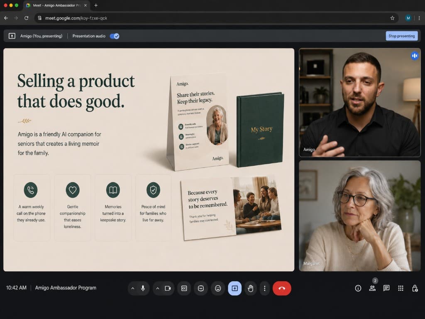The image size is (425, 319).
Task: Go back in browser history
Action: [x=6, y=18]
